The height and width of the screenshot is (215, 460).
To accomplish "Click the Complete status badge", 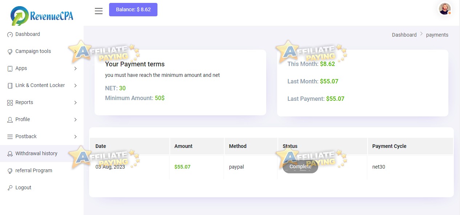I will (300, 167).
